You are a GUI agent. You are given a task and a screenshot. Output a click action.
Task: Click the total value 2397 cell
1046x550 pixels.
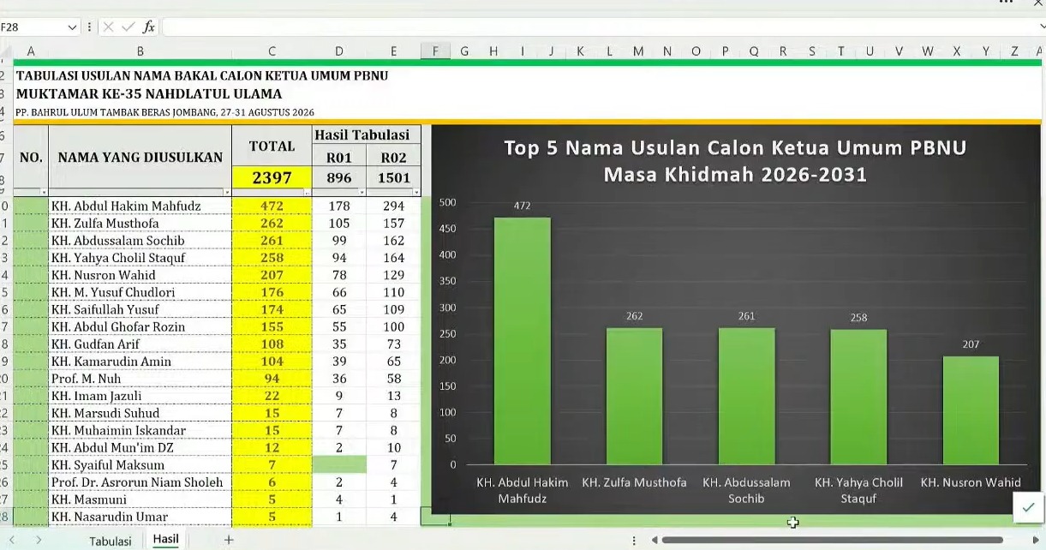pos(272,178)
